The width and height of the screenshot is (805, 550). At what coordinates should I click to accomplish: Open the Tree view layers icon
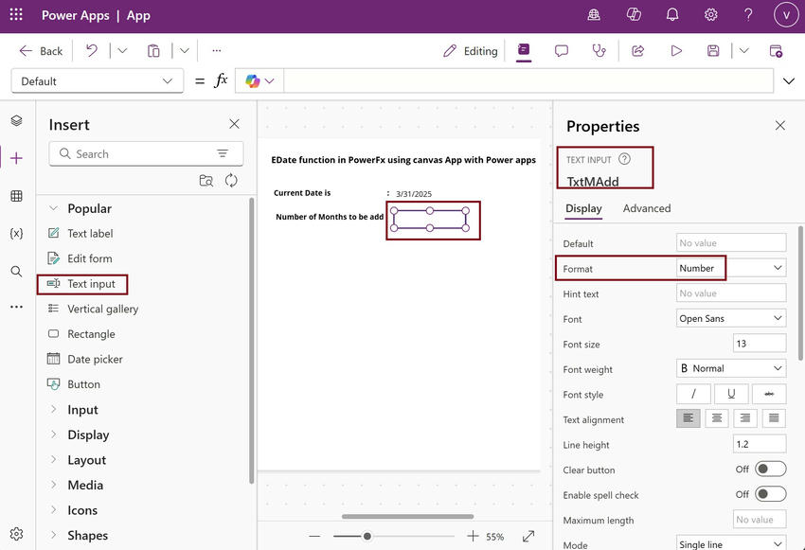(16, 120)
